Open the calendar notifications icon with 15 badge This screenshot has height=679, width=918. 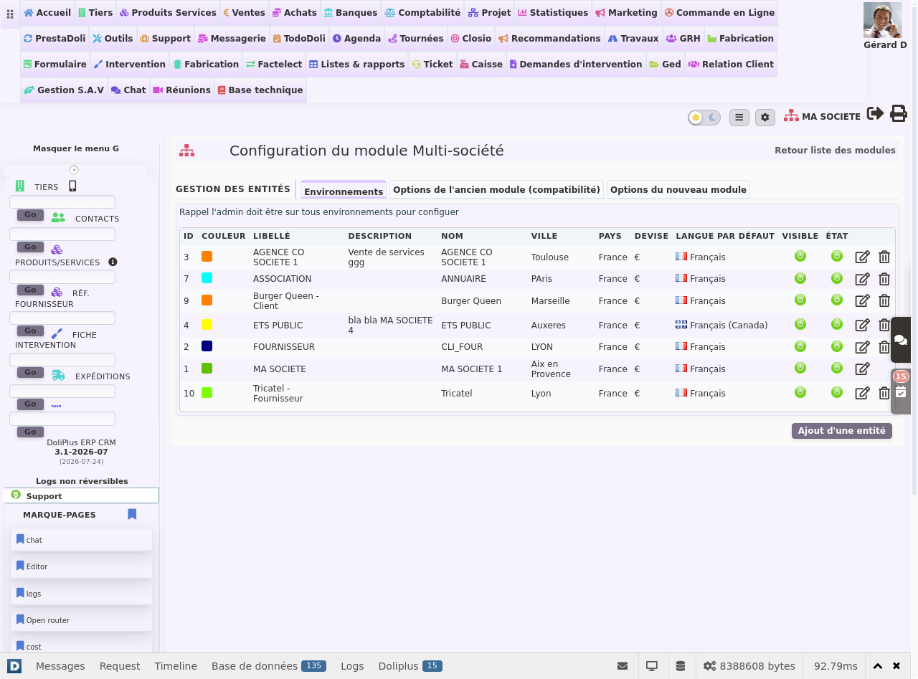(x=901, y=391)
